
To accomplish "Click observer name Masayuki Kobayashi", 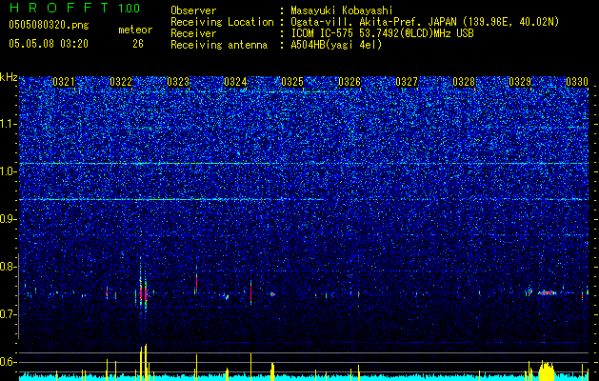I will point(341,10).
